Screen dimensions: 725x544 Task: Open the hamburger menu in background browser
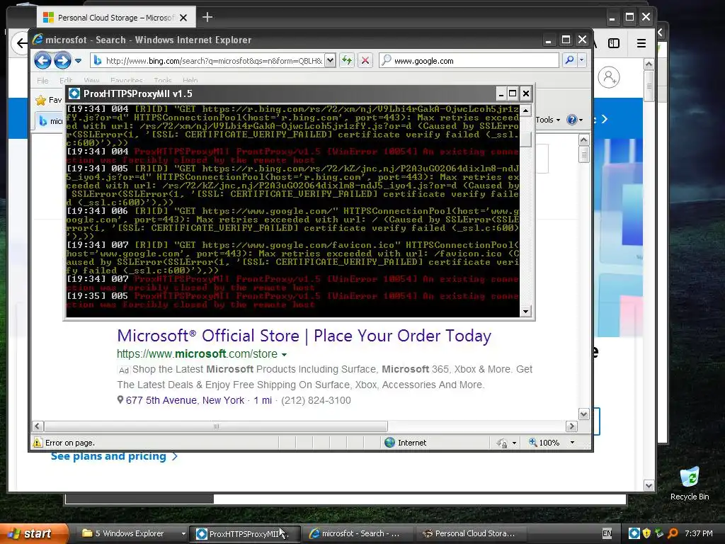tap(641, 43)
